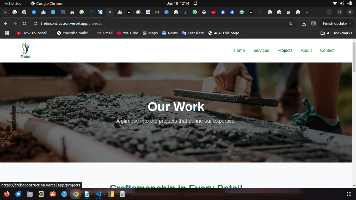Click the Trebo logo in the header
This screenshot has height=200, width=356.
(26, 51)
